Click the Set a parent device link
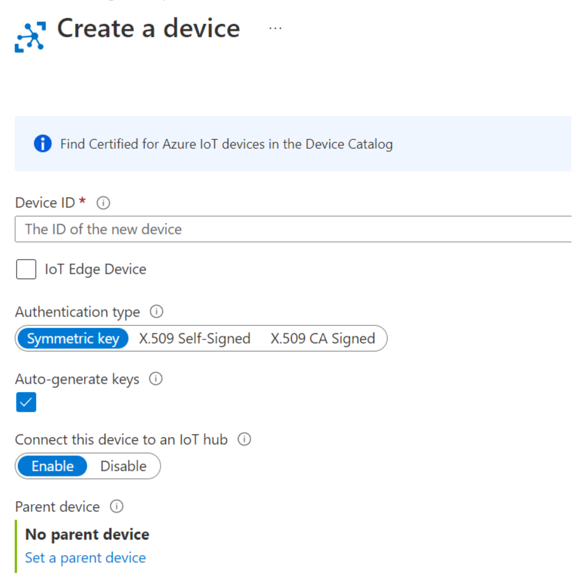This screenshot has height=585, width=588. coord(85,557)
